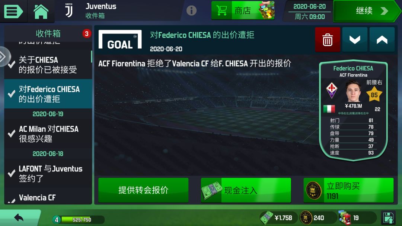The width and height of the screenshot is (402, 226).
Task: Click the 继续 continue button
Action: pos(366,11)
